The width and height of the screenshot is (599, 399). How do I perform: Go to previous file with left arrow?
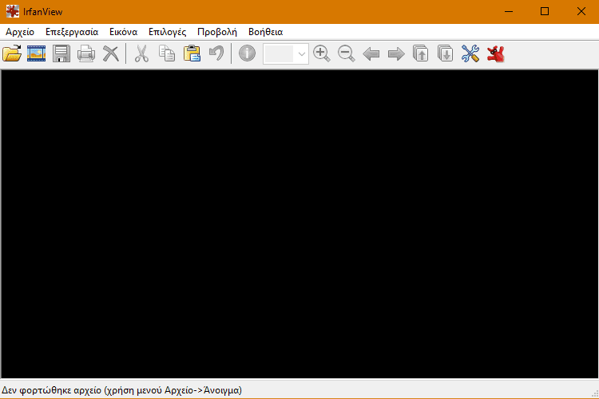tap(371, 53)
